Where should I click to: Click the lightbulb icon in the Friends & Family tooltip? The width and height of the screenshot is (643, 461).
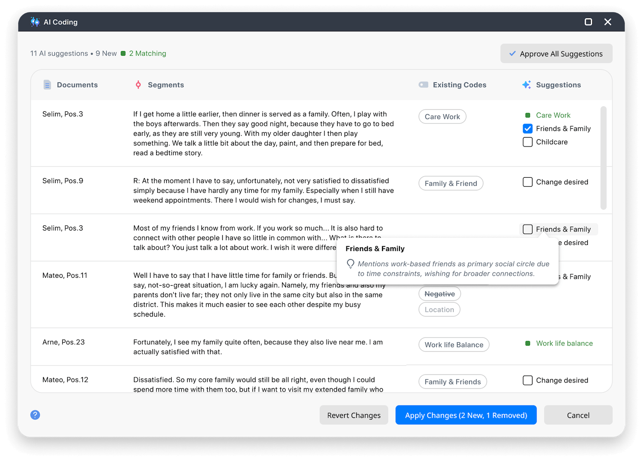coord(351,264)
